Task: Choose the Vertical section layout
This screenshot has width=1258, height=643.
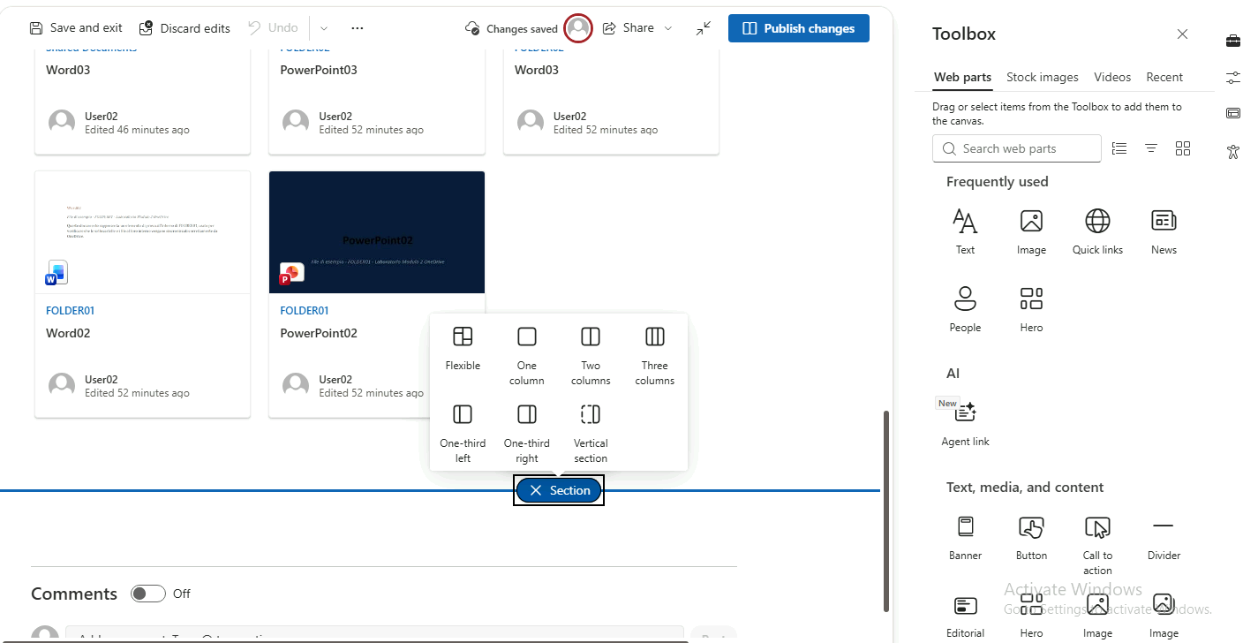Action: pyautogui.click(x=591, y=433)
